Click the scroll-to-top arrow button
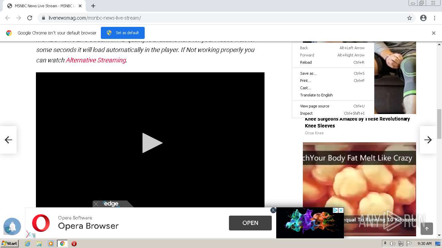 coord(427,229)
